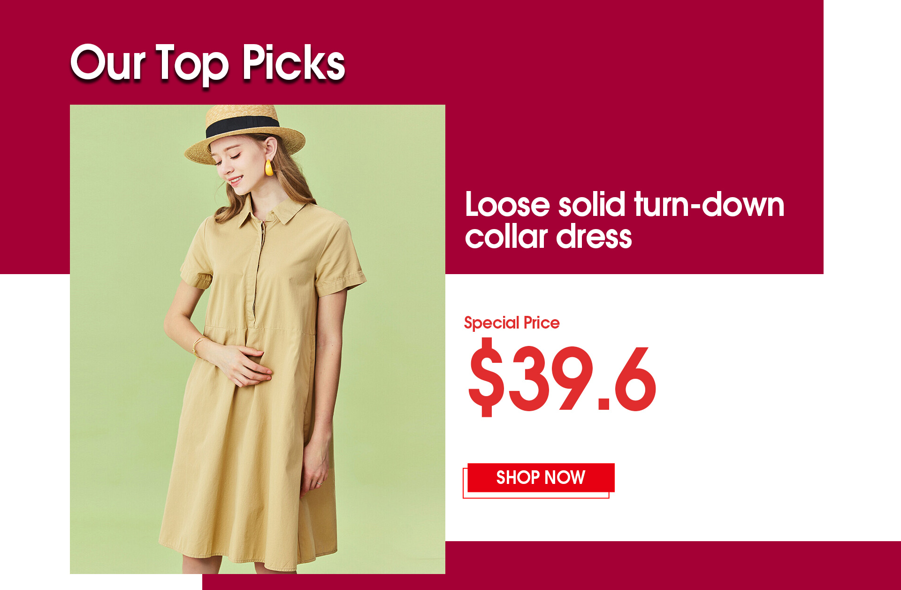Viewport: 901px width, 590px height.
Task: Click the straw hat in the photo
Action: click(245, 134)
